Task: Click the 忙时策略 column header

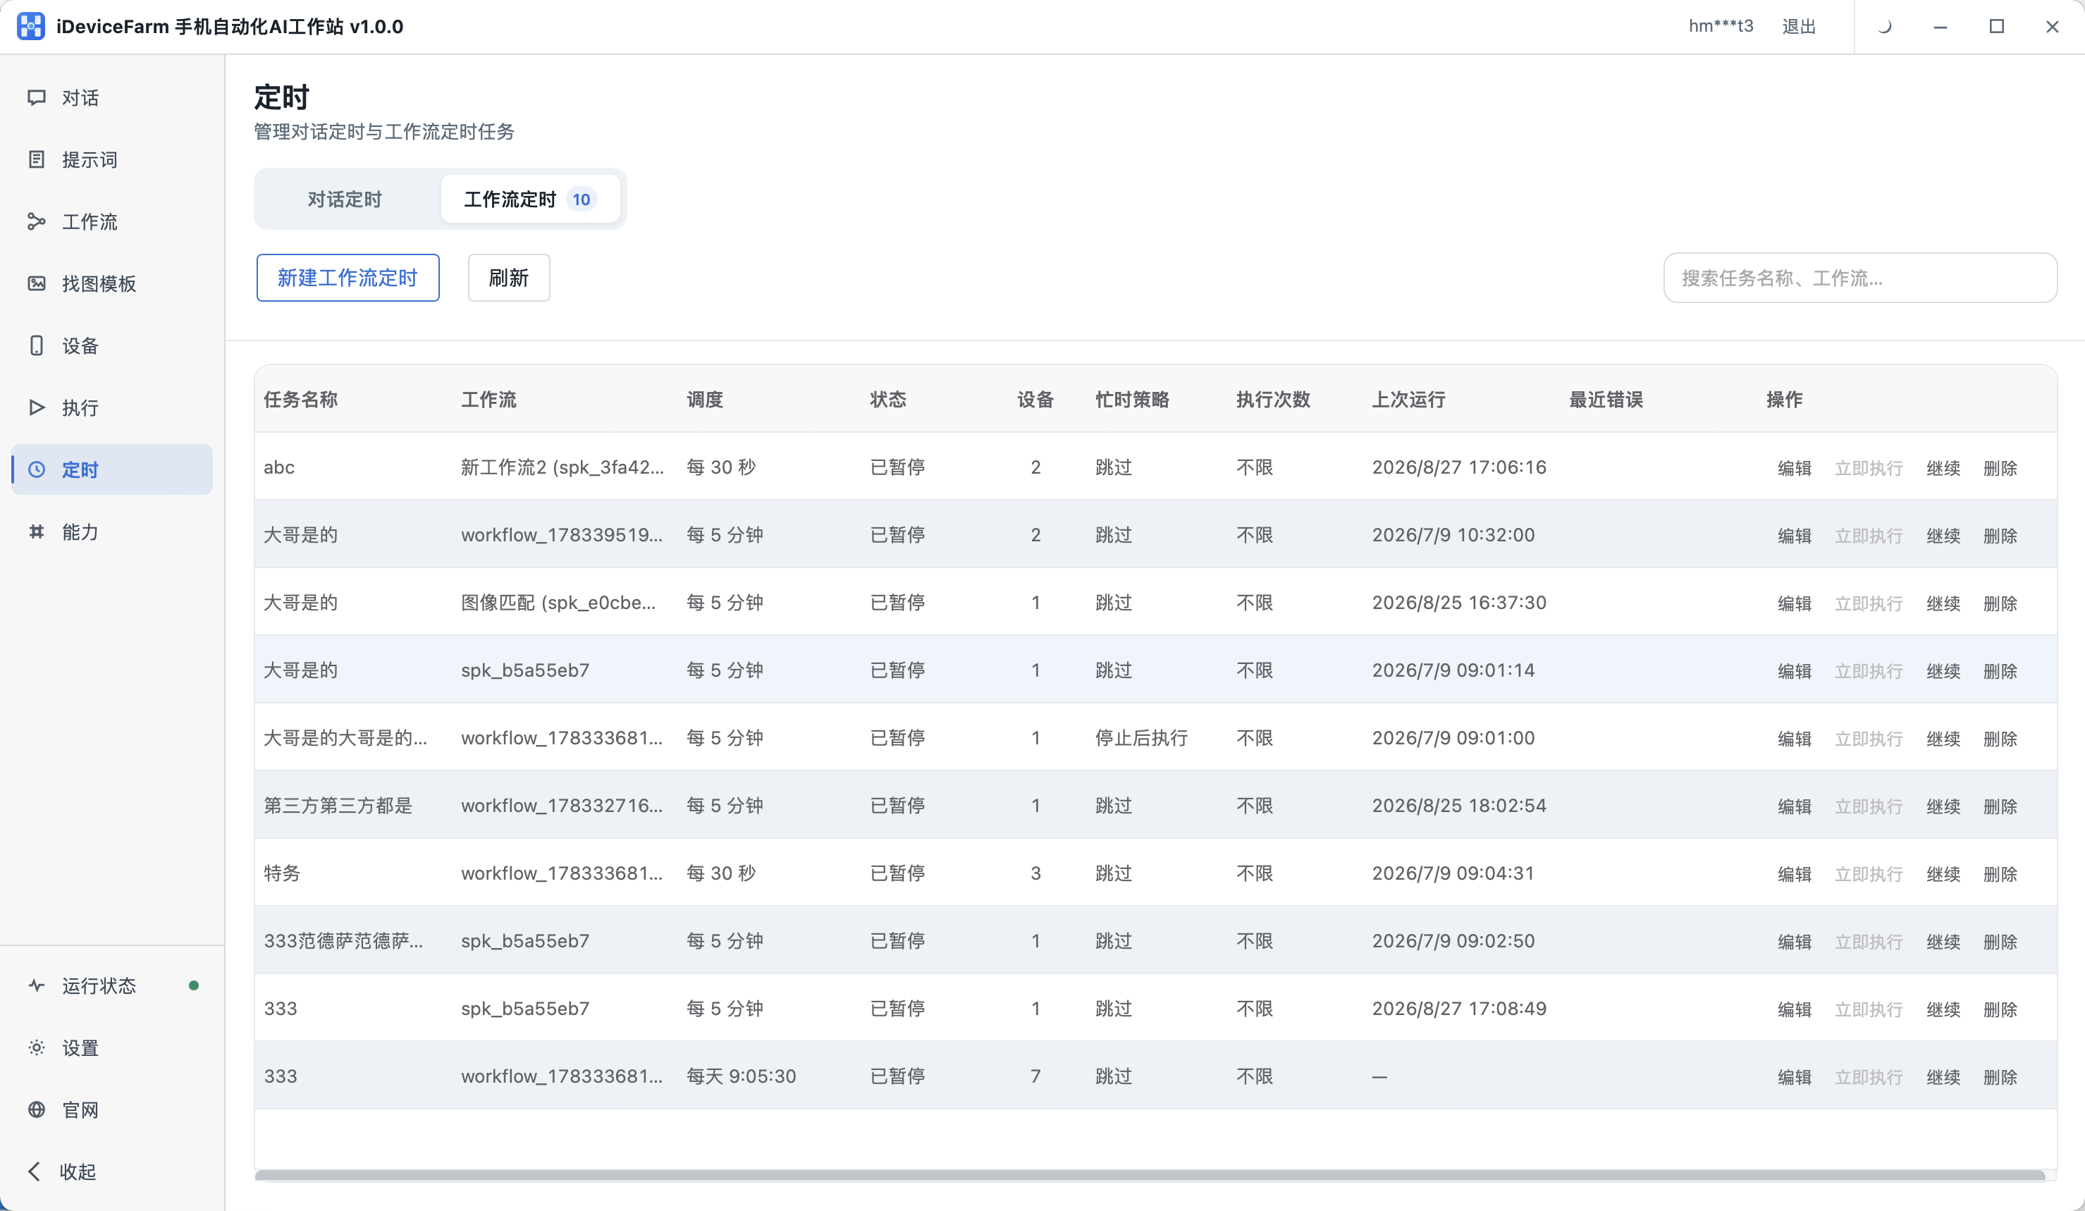Action: (1132, 400)
